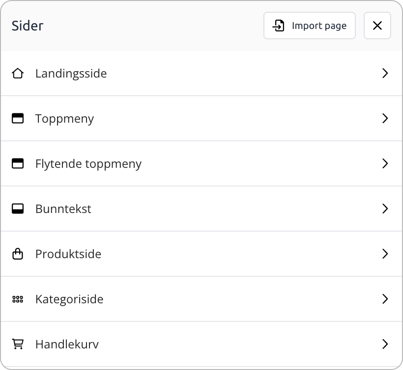
Task: Select the Produktside list item text
Action: coord(68,254)
